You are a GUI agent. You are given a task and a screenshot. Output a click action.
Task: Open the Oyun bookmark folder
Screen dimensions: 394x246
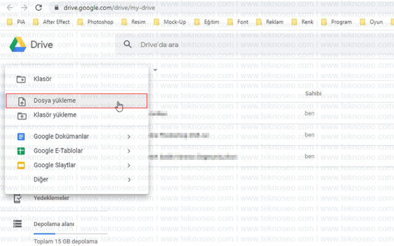point(371,22)
